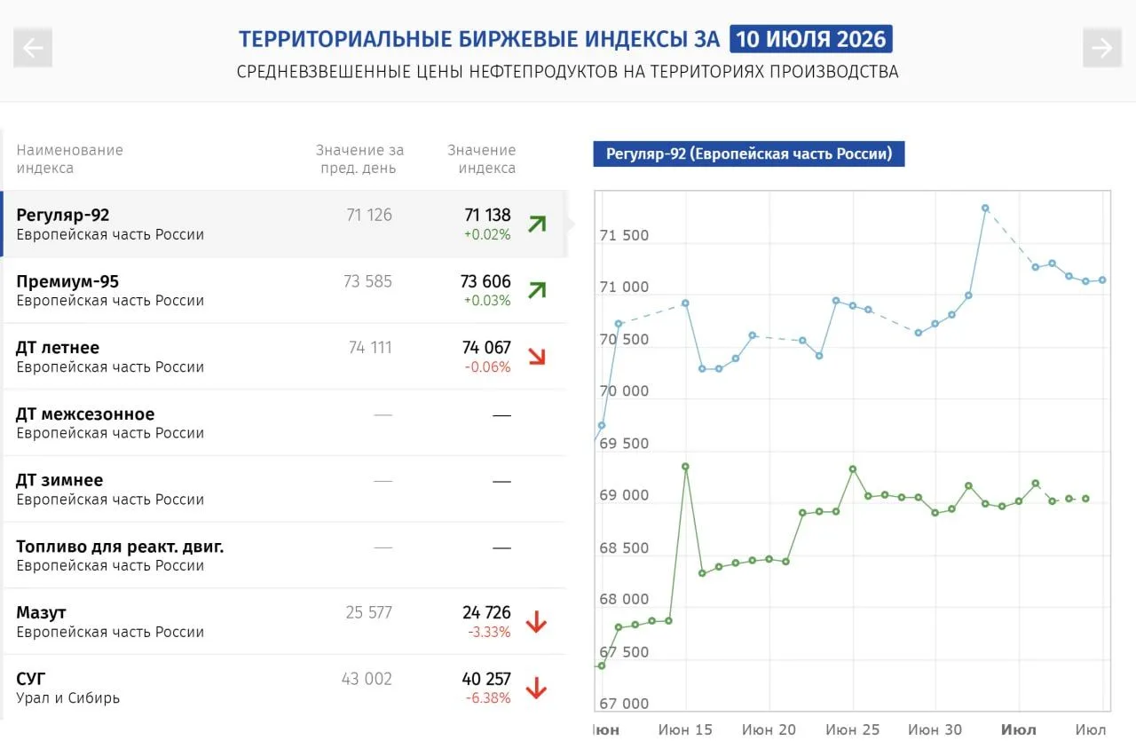This screenshot has height=756, width=1136.
Task: Select the ДТ зимнее index row
Action: [x=284, y=489]
